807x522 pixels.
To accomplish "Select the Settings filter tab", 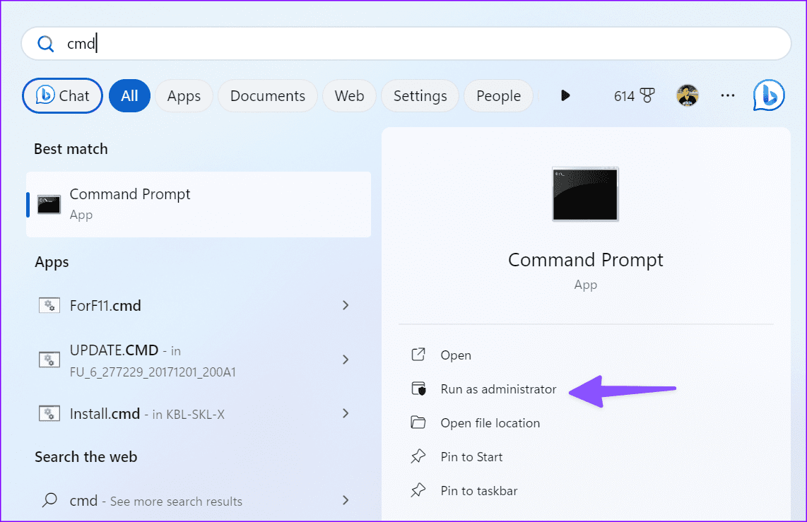I will pyautogui.click(x=420, y=96).
